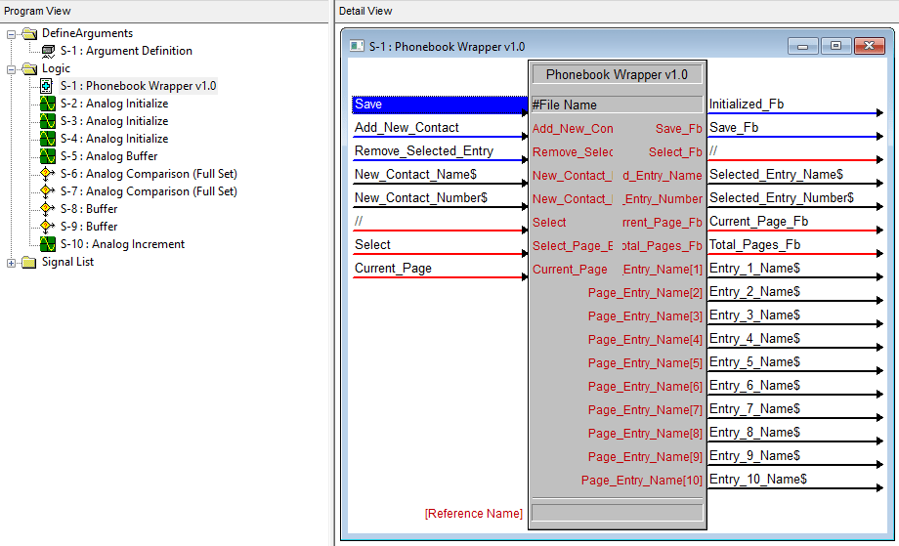Click the S-8 Buffer symbol icon
Screen dimensions: 899x546
(x=47, y=209)
